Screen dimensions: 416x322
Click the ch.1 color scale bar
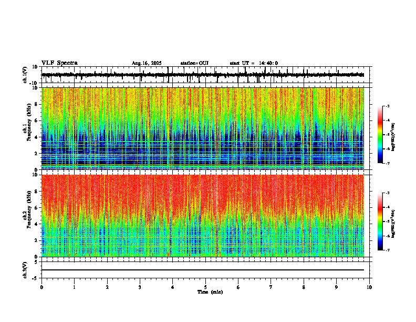coord(380,135)
